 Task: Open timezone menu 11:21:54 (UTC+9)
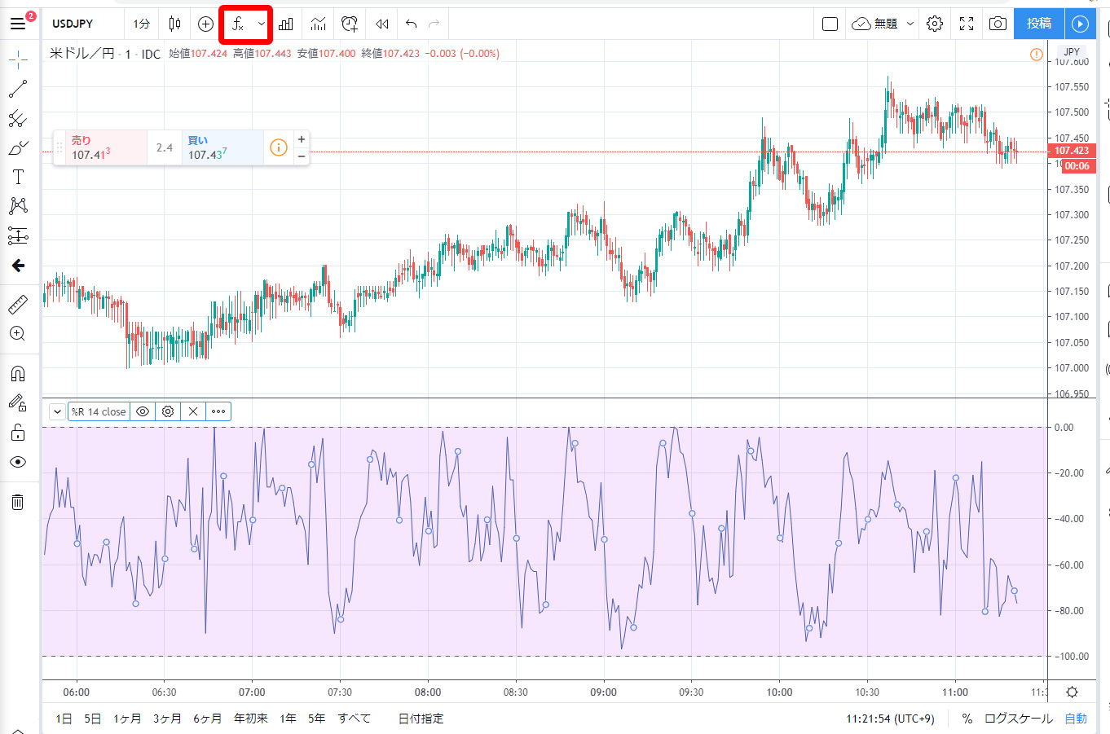pos(890,719)
